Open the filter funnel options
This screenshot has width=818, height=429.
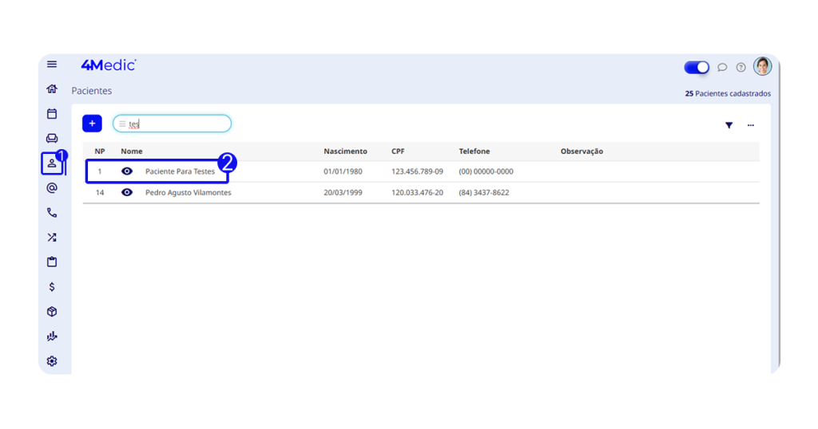tap(729, 125)
